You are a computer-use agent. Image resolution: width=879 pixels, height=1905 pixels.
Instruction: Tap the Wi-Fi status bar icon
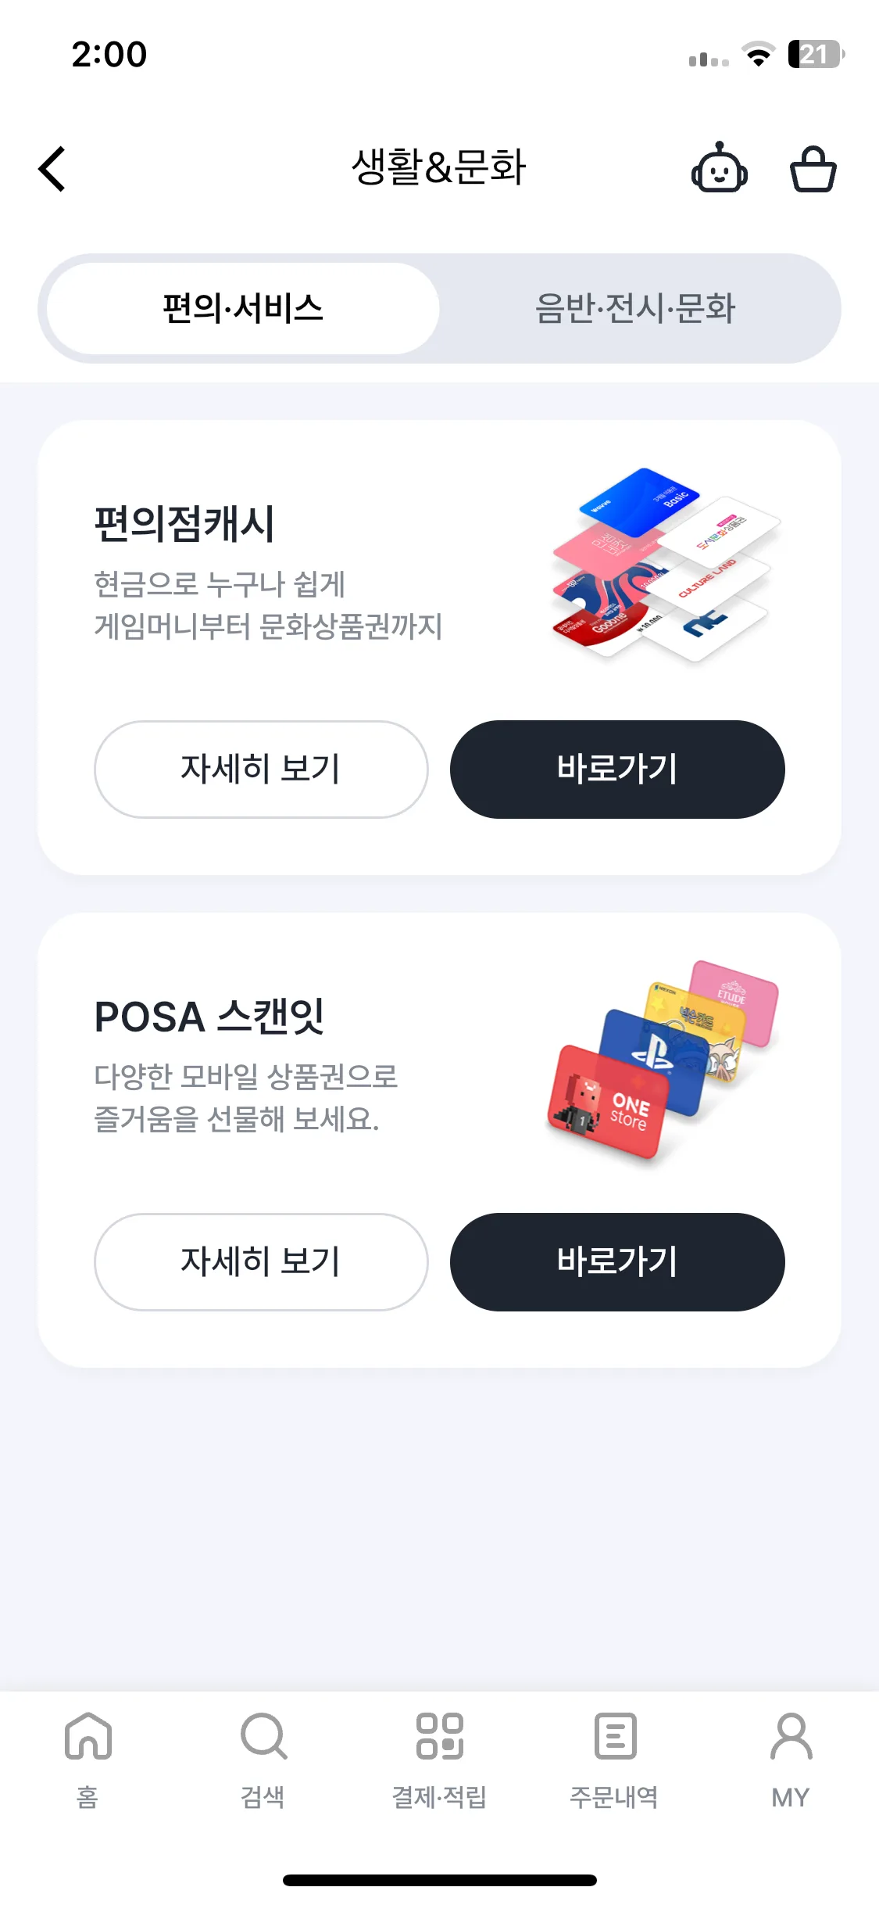(x=757, y=55)
